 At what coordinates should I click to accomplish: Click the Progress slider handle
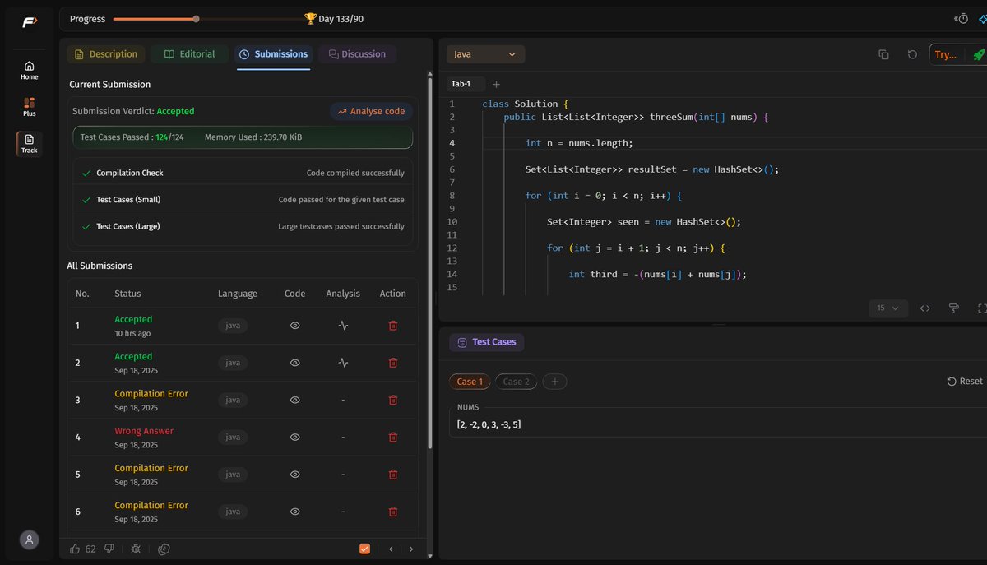pos(195,18)
